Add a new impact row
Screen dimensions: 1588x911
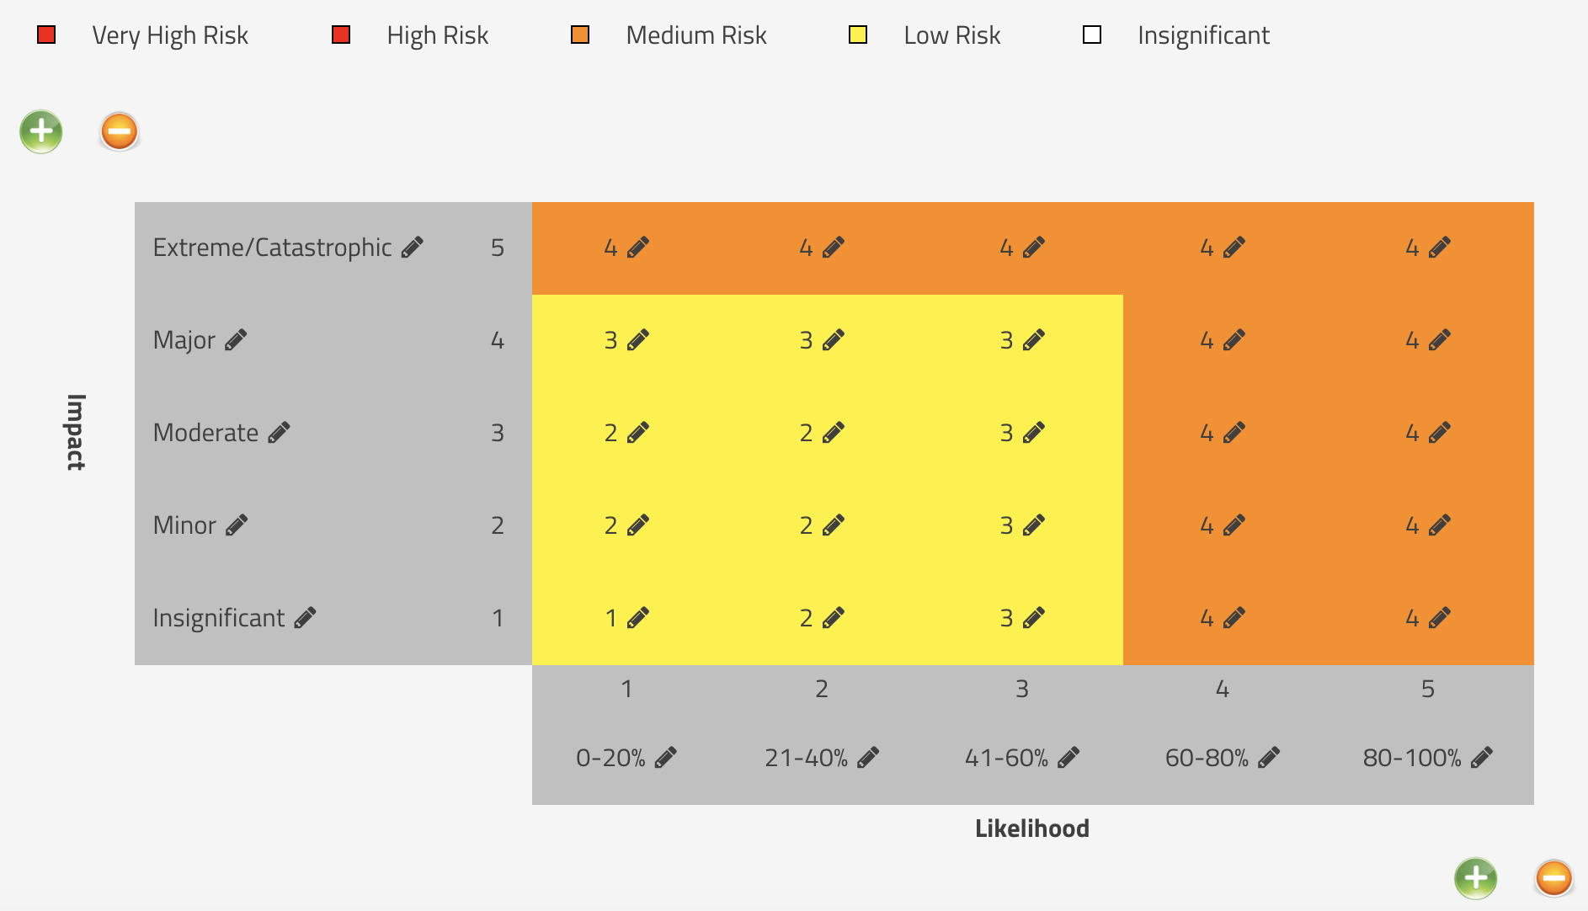click(x=40, y=131)
